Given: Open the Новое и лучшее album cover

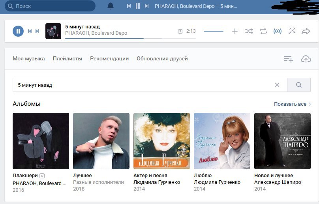Looking at the screenshot, I should [x=283, y=141].
